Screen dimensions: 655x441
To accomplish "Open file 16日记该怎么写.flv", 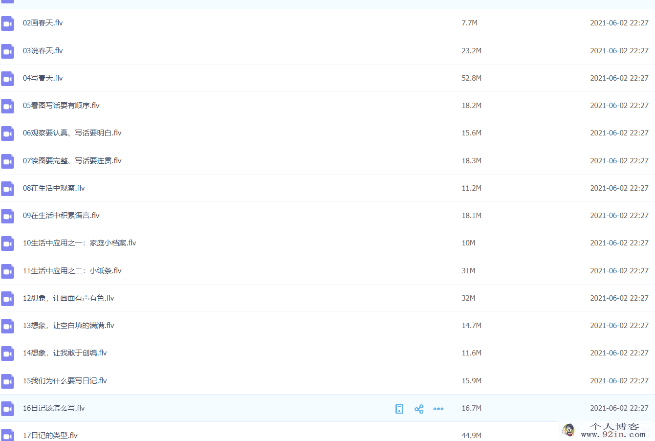I will coord(54,408).
